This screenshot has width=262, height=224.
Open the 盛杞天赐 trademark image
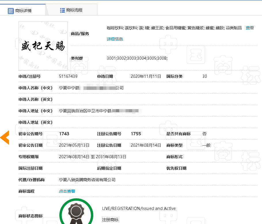tap(43, 46)
